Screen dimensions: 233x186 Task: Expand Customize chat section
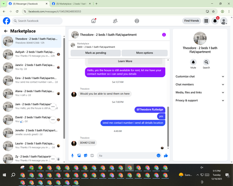200,76
